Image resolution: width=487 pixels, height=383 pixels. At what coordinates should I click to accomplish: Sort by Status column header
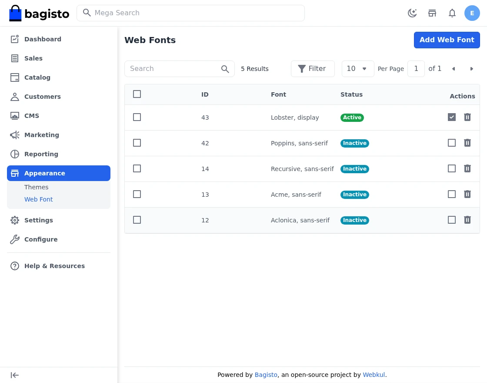tap(351, 94)
